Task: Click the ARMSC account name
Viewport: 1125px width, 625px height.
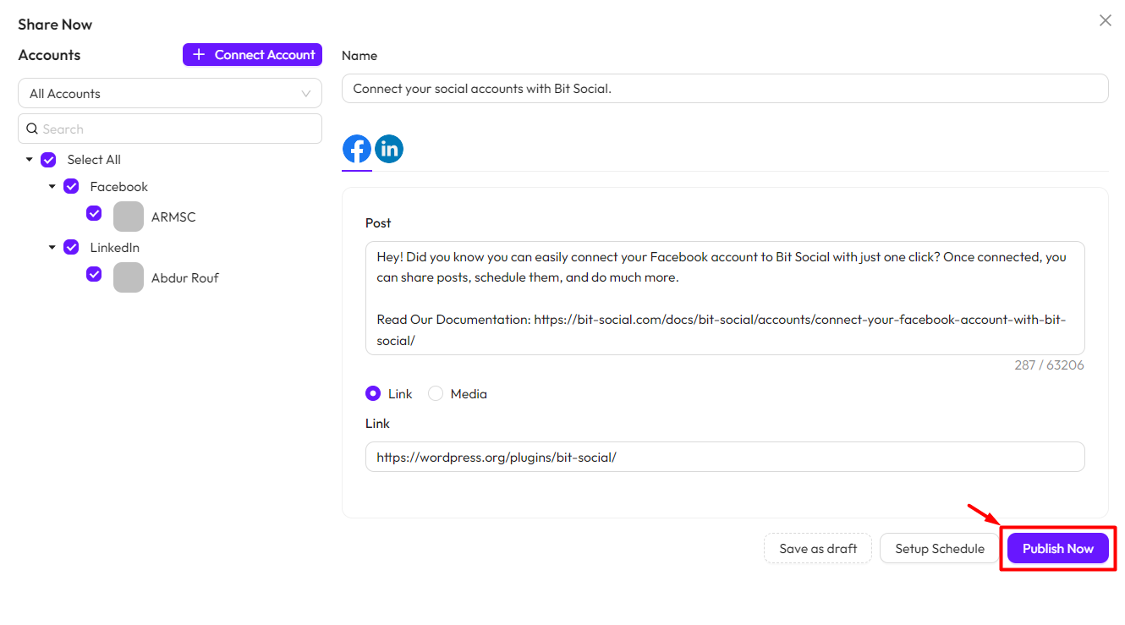Action: point(173,217)
